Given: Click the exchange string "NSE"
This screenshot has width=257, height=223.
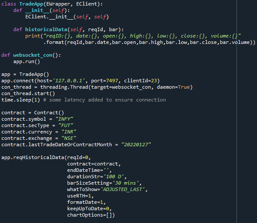Looking at the screenshot, I should pyautogui.click(x=69, y=138).
